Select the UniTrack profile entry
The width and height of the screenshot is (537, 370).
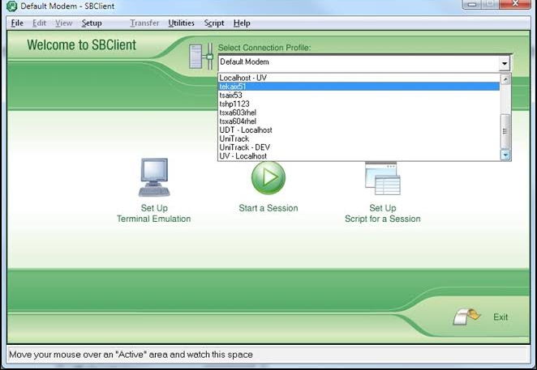point(359,138)
